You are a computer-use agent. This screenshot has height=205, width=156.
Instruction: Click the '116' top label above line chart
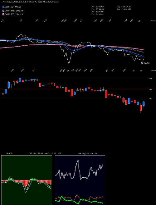coord(21,20)
